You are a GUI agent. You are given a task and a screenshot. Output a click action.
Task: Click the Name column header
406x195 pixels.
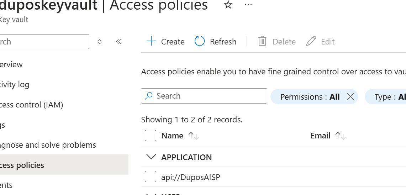tap(172, 136)
